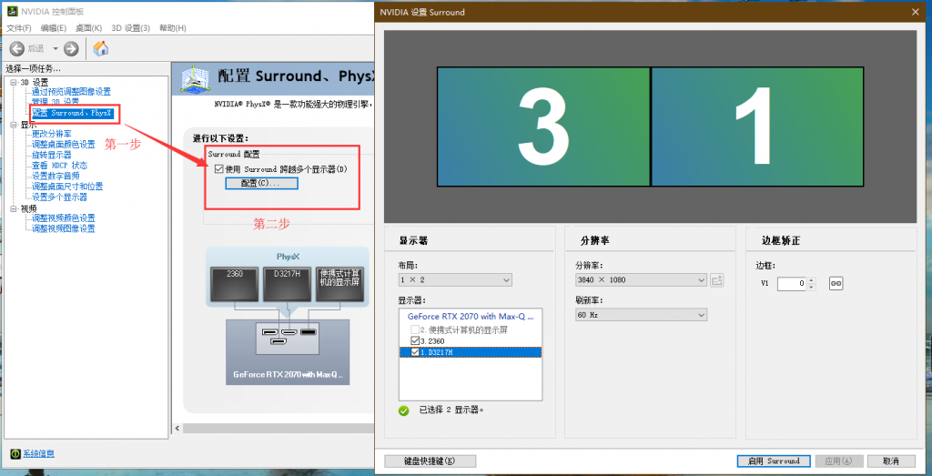The width and height of the screenshot is (932, 476).
Task: Open the 布局 layout dropdown showing 1 × 2
Action: (455, 280)
